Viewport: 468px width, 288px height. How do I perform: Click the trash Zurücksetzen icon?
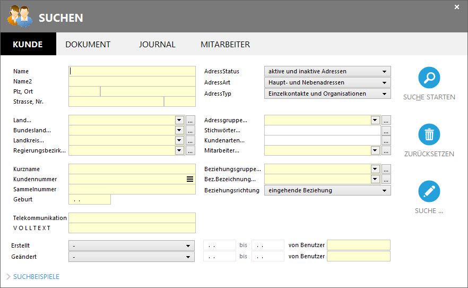(x=429, y=134)
